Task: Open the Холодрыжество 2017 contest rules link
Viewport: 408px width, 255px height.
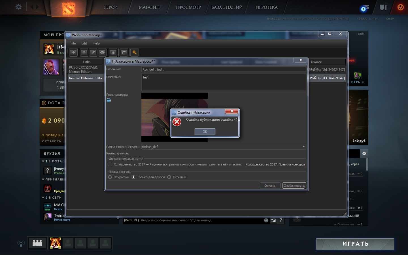Action: click(275, 164)
